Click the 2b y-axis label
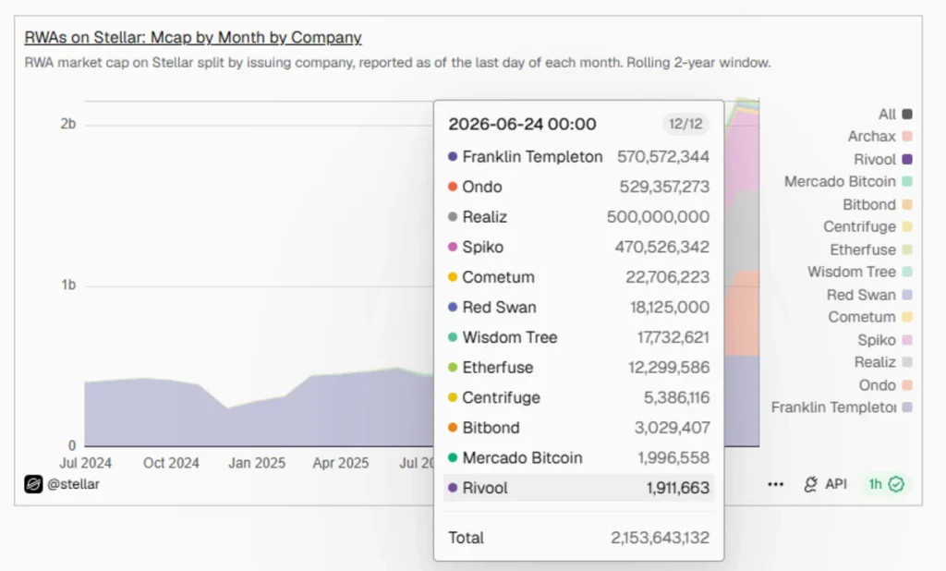 click(68, 125)
